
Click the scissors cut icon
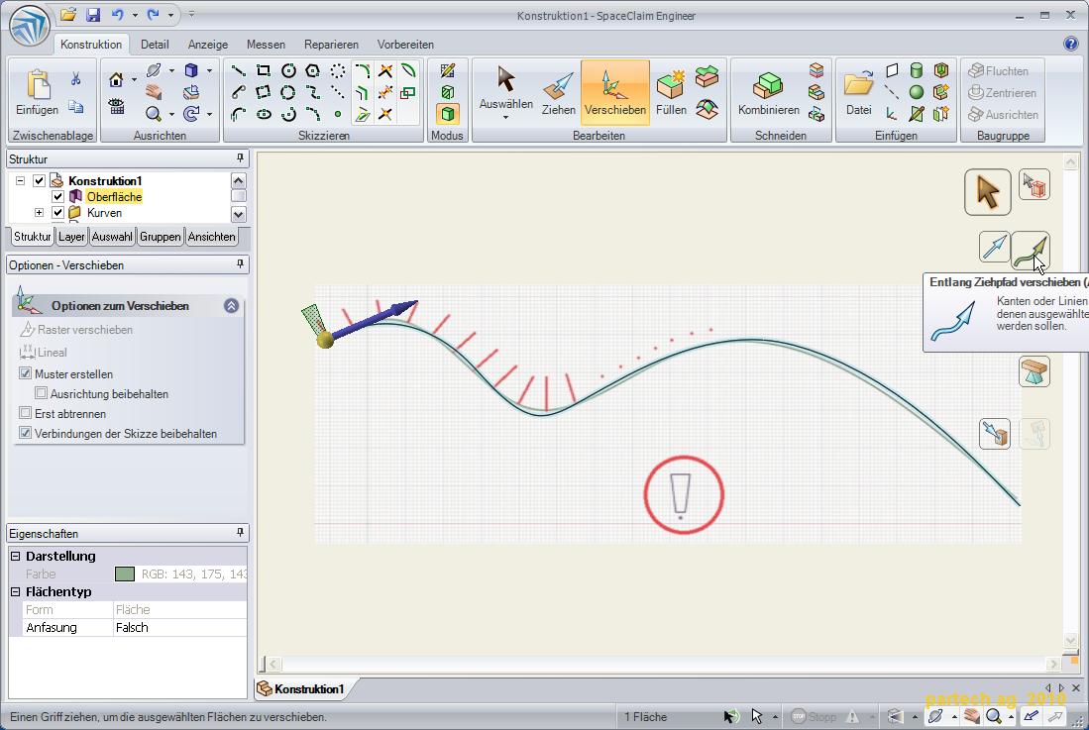click(75, 78)
